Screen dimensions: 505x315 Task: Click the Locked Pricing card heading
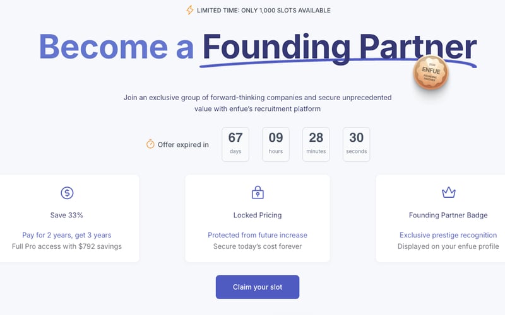click(x=258, y=215)
